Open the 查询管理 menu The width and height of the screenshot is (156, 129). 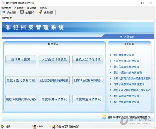pos(32,8)
